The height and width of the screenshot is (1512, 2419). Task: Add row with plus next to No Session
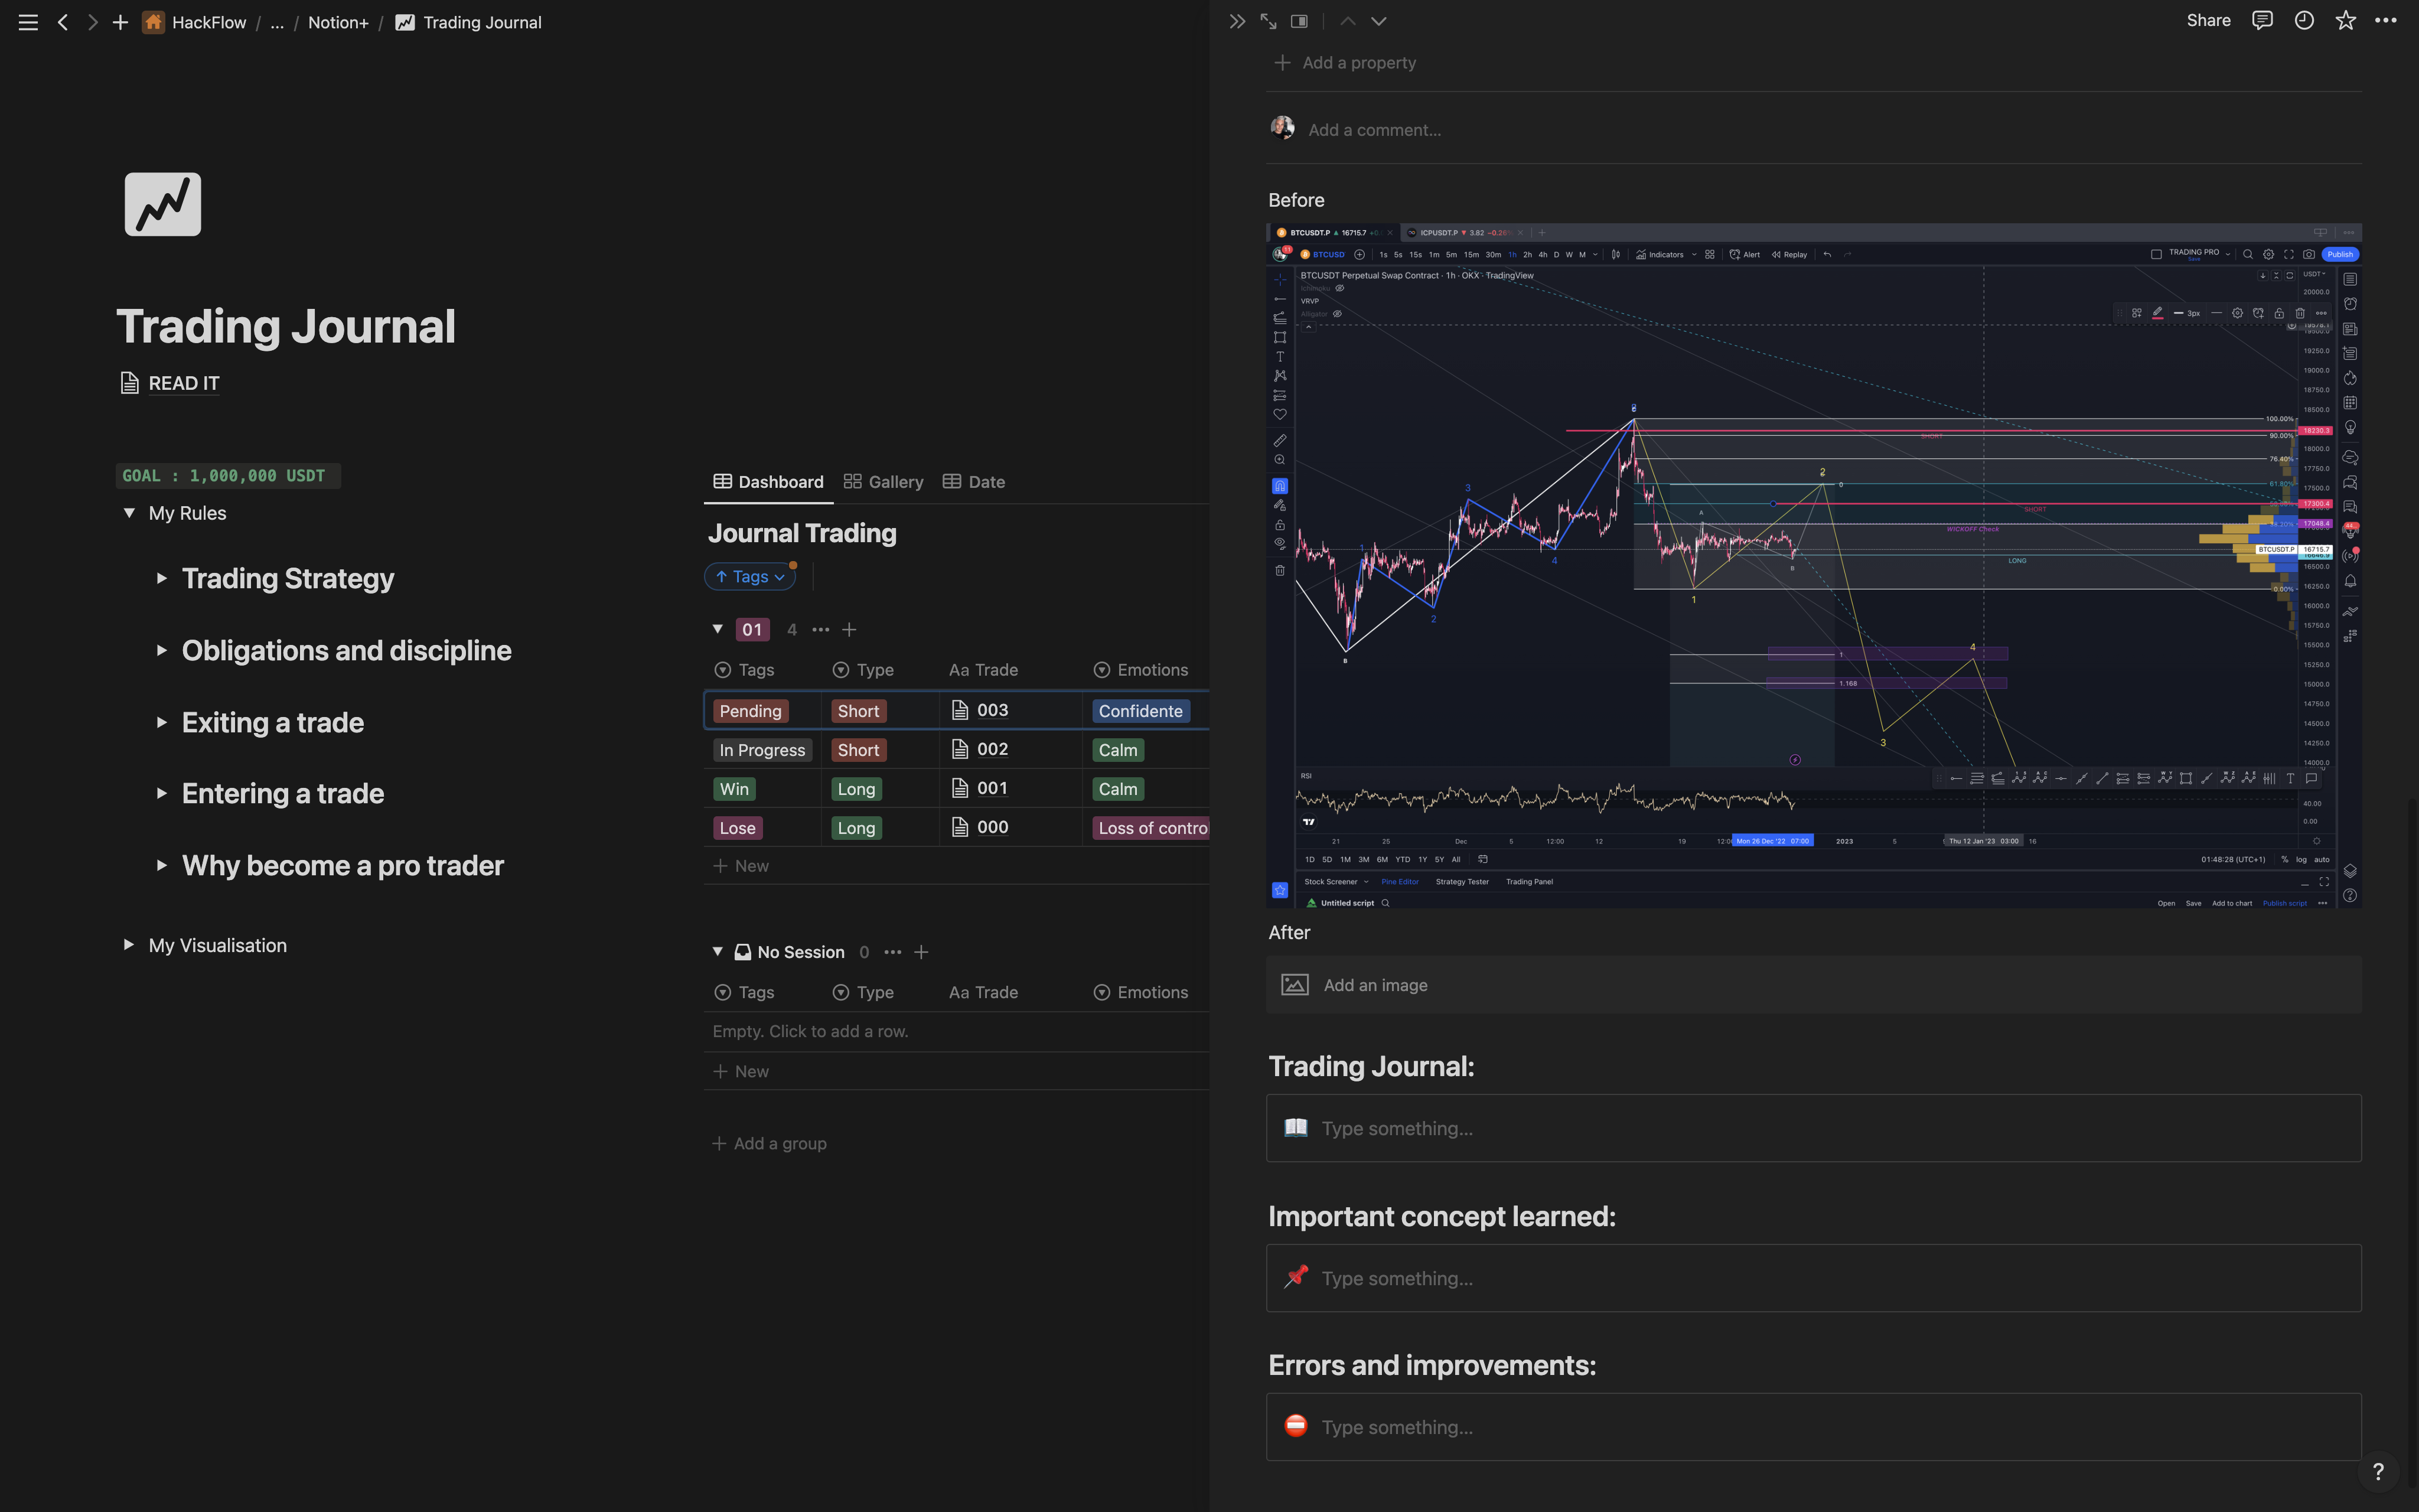click(x=922, y=952)
